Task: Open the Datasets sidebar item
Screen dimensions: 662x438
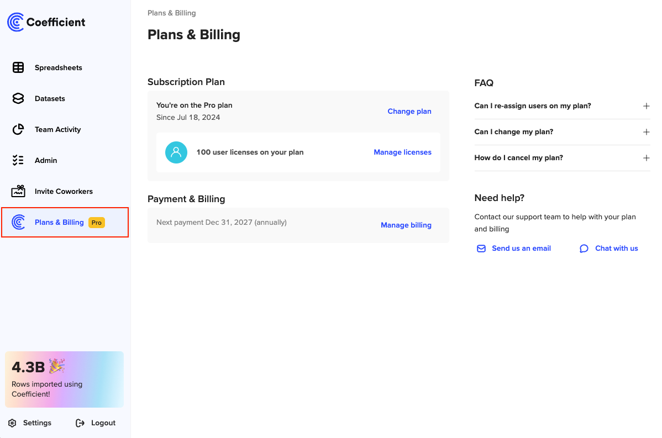Action: click(50, 98)
